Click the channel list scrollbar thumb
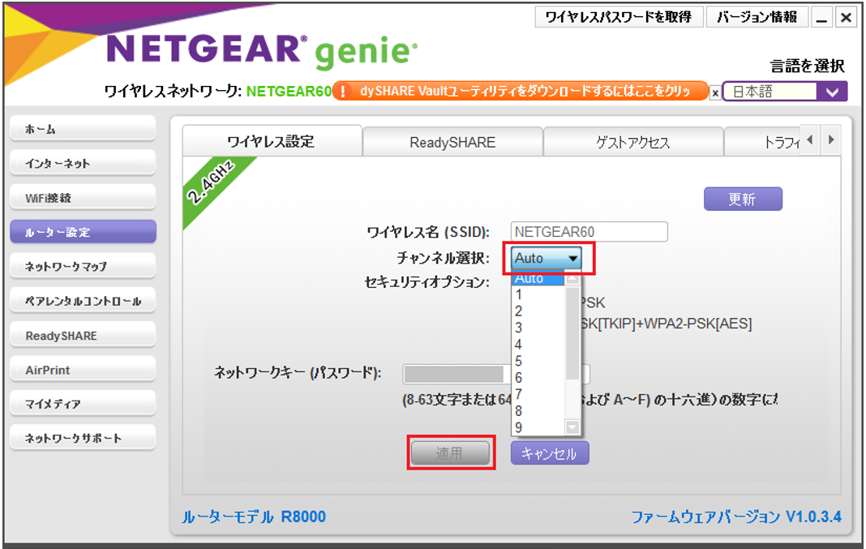 [x=572, y=332]
